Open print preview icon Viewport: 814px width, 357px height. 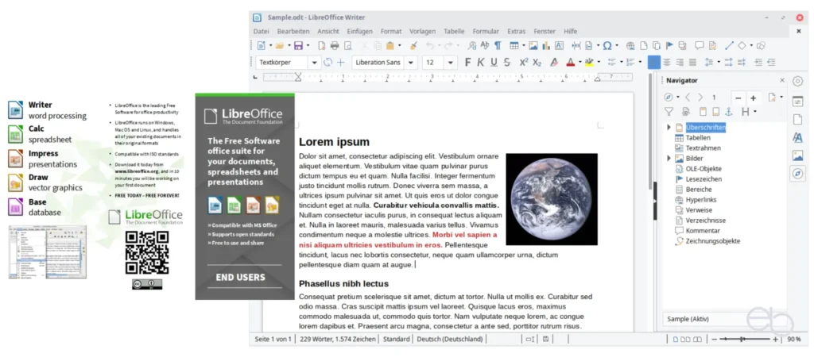click(348, 45)
